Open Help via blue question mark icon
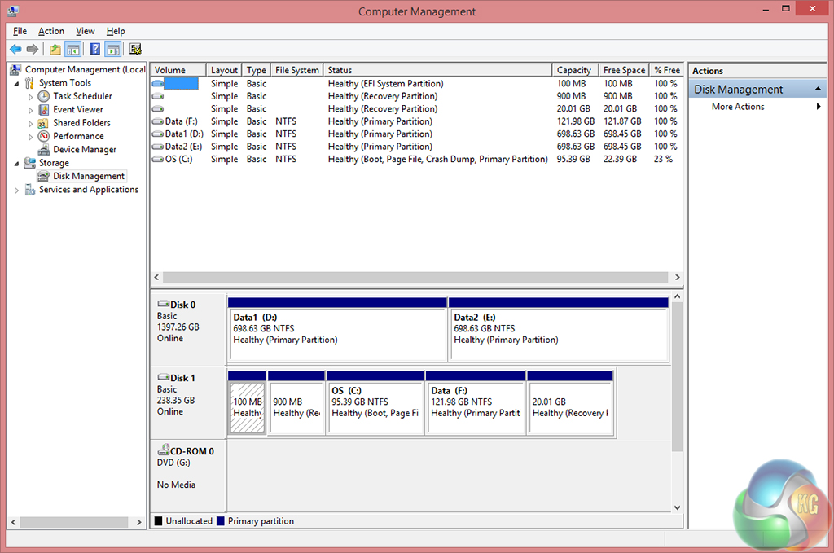The image size is (834, 553). click(94, 50)
